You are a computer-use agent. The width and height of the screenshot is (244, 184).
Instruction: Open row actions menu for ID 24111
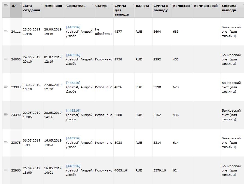pos(6,32)
